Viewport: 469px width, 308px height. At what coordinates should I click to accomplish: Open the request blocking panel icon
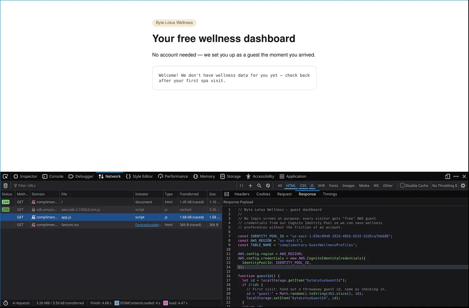(x=268, y=186)
